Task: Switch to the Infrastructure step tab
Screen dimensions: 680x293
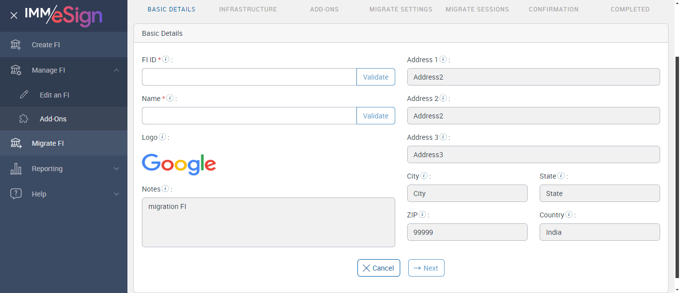Action: coord(248,9)
